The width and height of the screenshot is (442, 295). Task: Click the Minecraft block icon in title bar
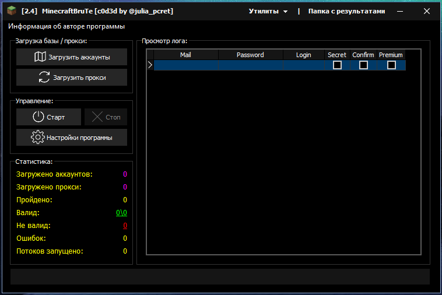12,11
